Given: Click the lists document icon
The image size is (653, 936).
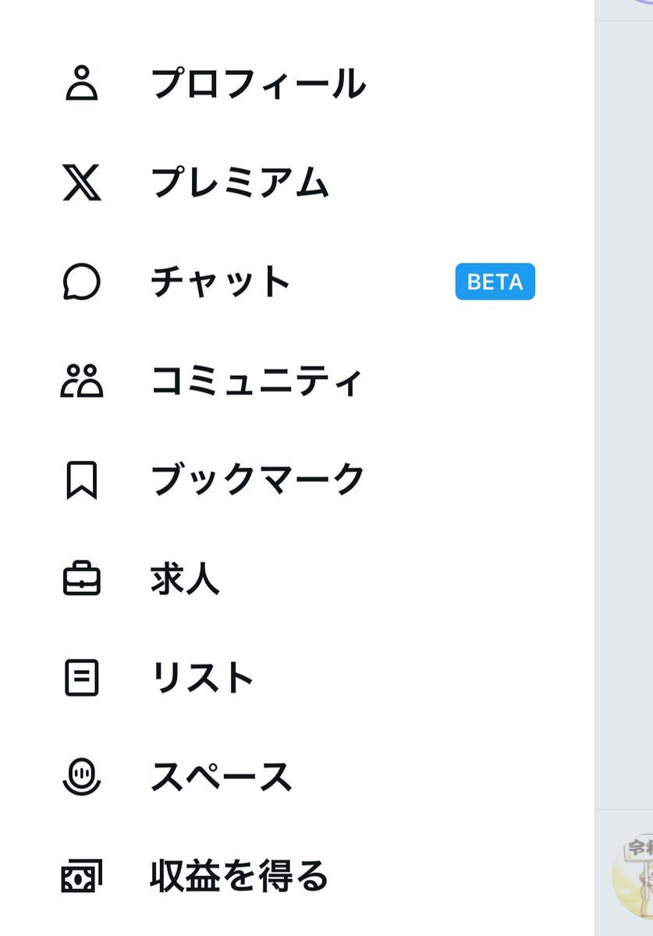Looking at the screenshot, I should point(81,678).
